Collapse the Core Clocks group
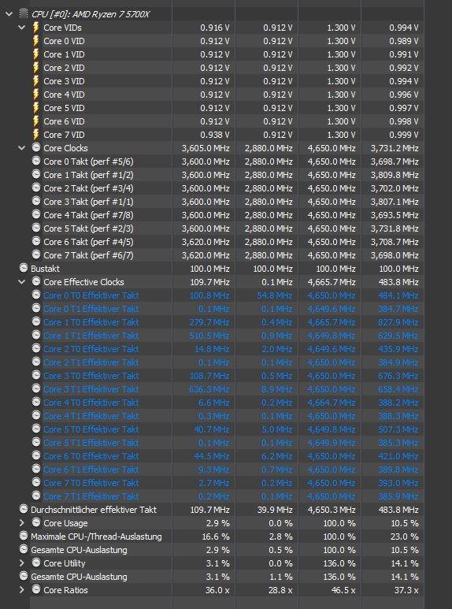Image resolution: width=452 pixels, height=609 pixels. click(x=22, y=148)
